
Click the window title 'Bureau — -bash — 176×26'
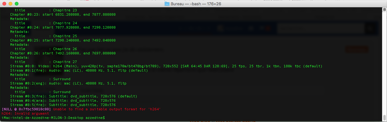[x=196, y=4]
